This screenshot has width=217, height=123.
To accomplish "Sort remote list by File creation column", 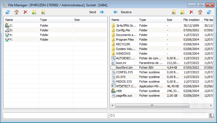I will click(191, 20).
